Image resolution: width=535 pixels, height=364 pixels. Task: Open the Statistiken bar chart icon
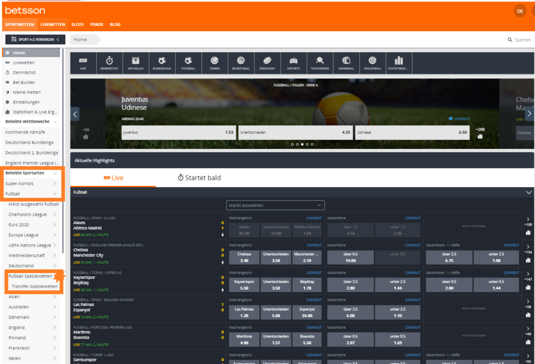tap(399, 63)
